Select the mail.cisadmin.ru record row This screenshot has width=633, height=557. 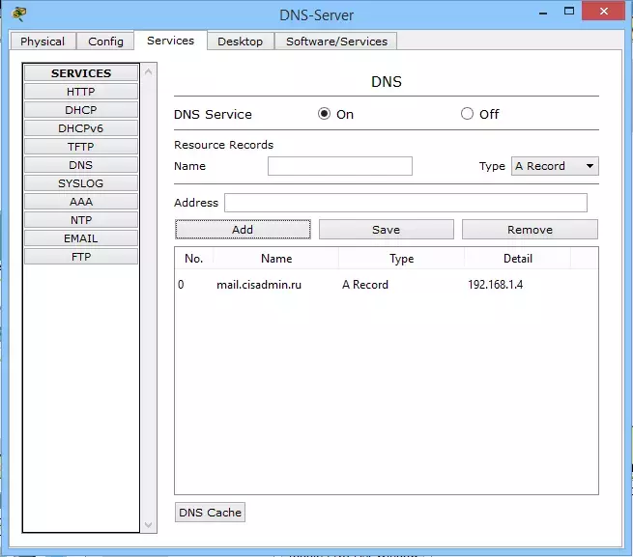point(387,285)
